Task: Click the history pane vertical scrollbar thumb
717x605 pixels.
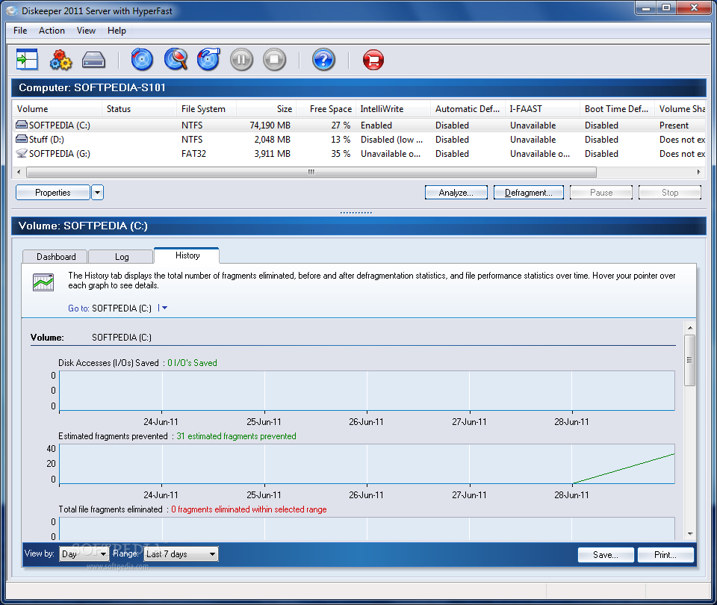Action: click(689, 360)
